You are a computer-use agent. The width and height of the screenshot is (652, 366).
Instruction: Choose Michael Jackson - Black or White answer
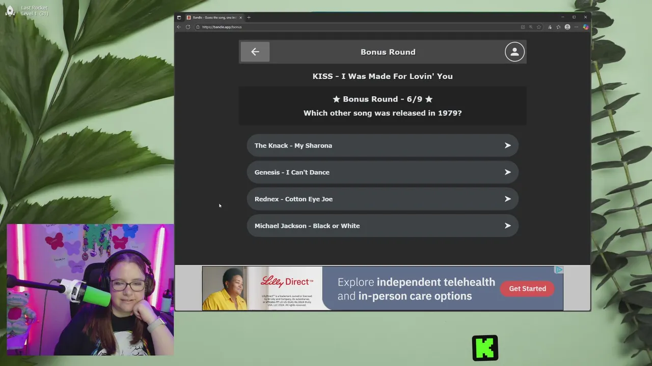383,226
